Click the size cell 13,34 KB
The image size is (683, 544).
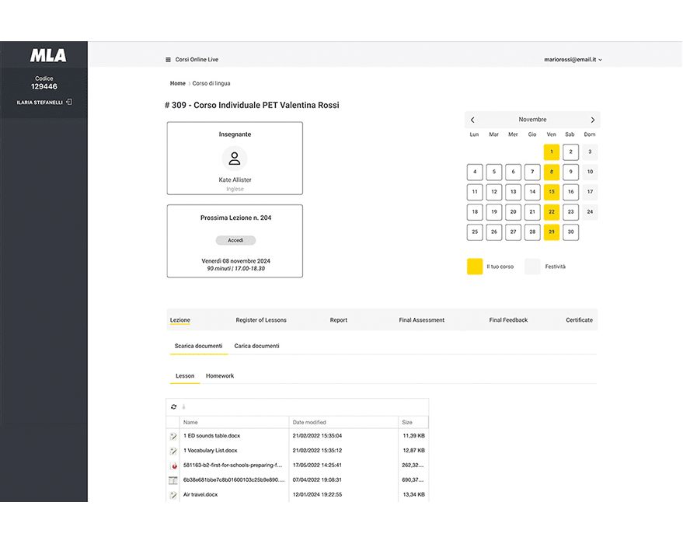coord(414,495)
